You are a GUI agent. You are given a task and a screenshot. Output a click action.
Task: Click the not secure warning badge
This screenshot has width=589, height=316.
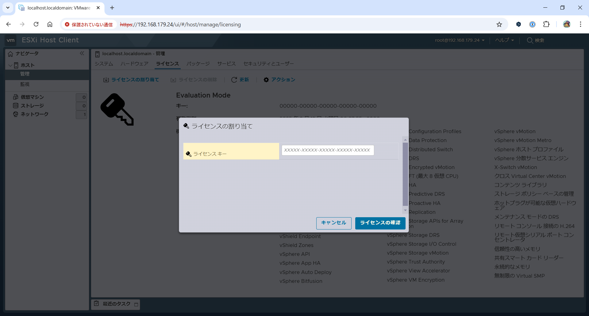pyautogui.click(x=89, y=25)
